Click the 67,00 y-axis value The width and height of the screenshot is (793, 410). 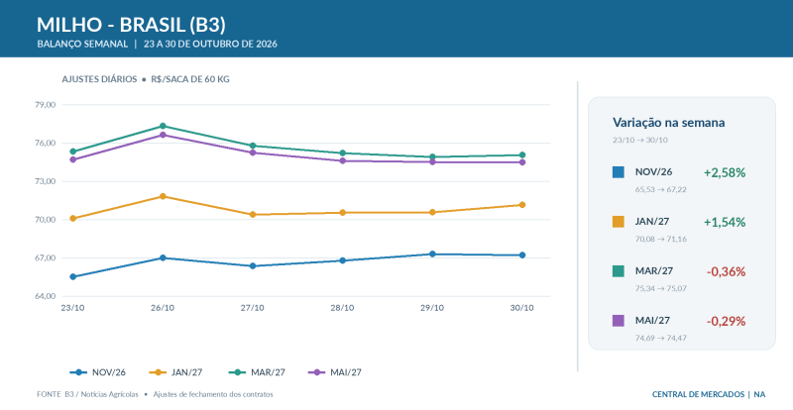[45, 257]
